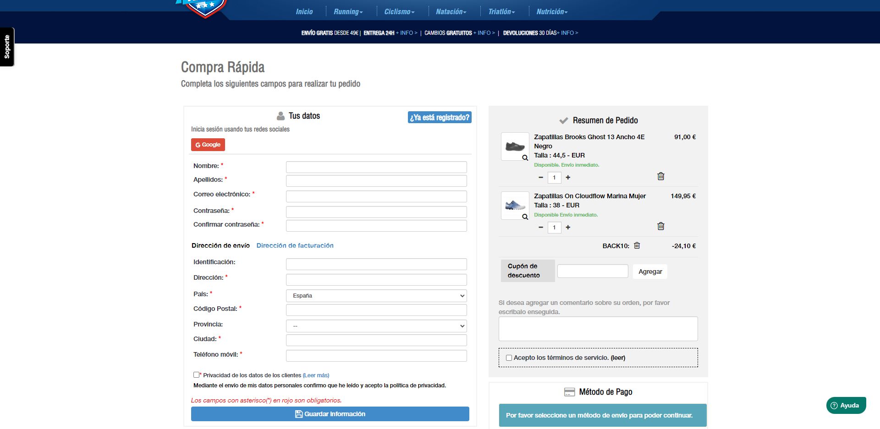Decrease On Cloudflow quantity with minus icon
This screenshot has height=429, width=880.
pos(541,227)
